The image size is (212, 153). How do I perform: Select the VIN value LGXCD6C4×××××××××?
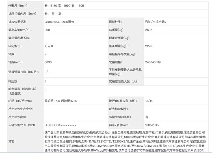[x=60, y=125]
